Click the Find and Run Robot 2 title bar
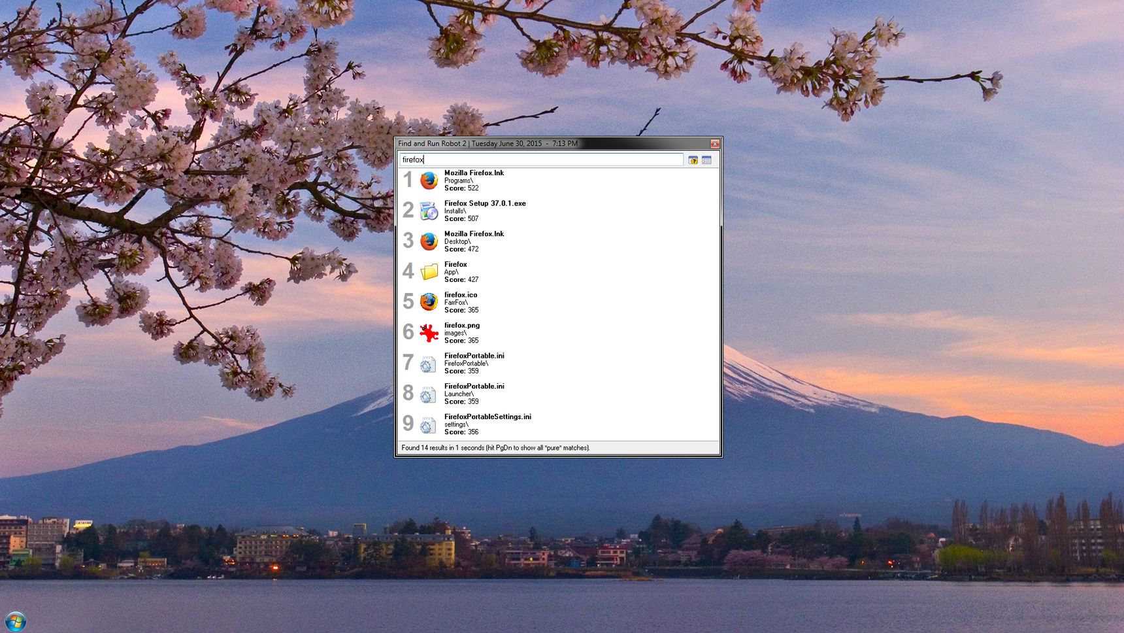The image size is (1124, 633). click(552, 144)
